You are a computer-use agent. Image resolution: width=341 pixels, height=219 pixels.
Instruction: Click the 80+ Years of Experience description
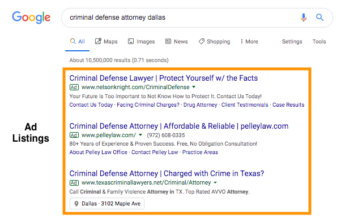click(163, 143)
